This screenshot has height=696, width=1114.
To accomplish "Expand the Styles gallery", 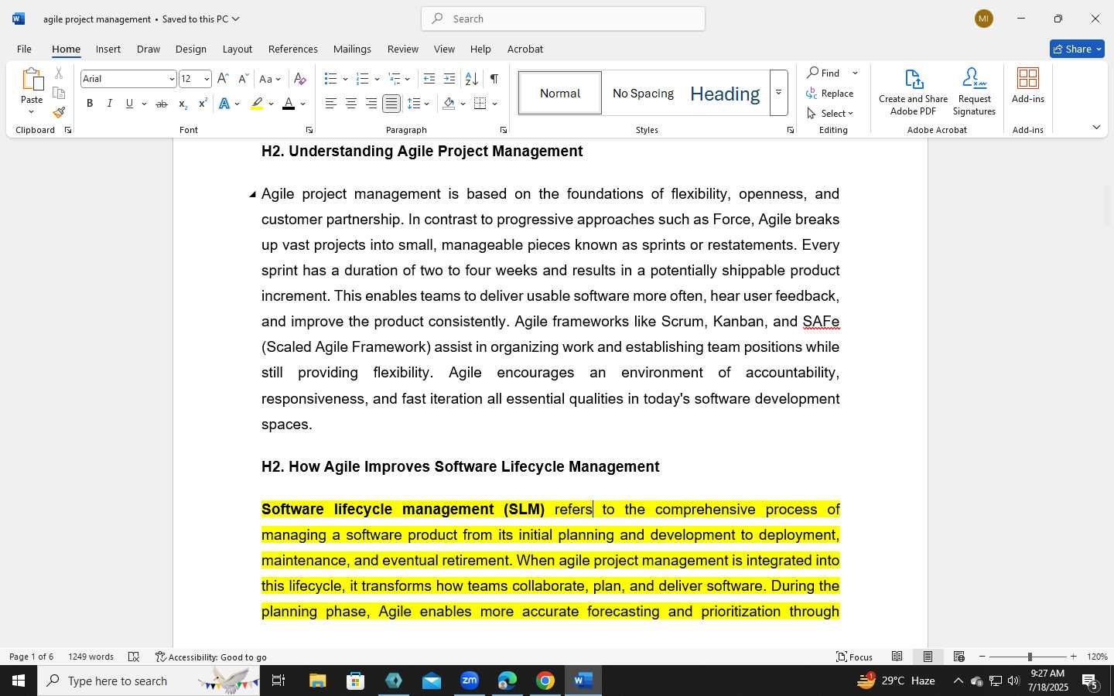I will click(779, 93).
